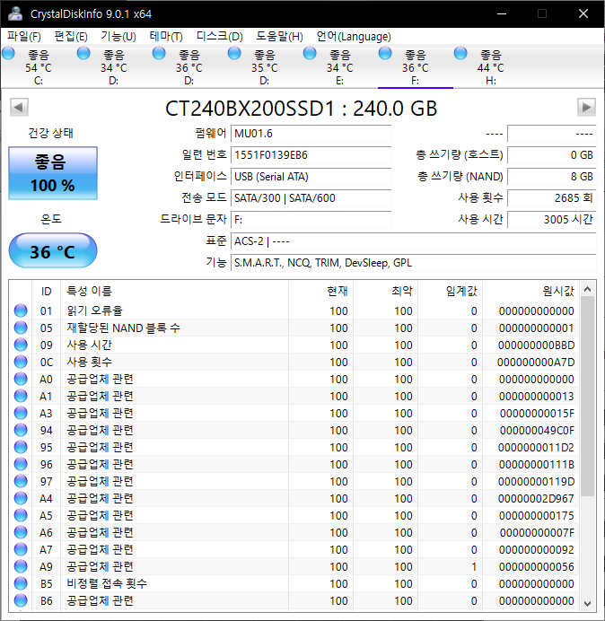Click the features field S.M.A.R.T., NCQ, TRIM
Viewport: 605px width, 621px height.
point(413,263)
